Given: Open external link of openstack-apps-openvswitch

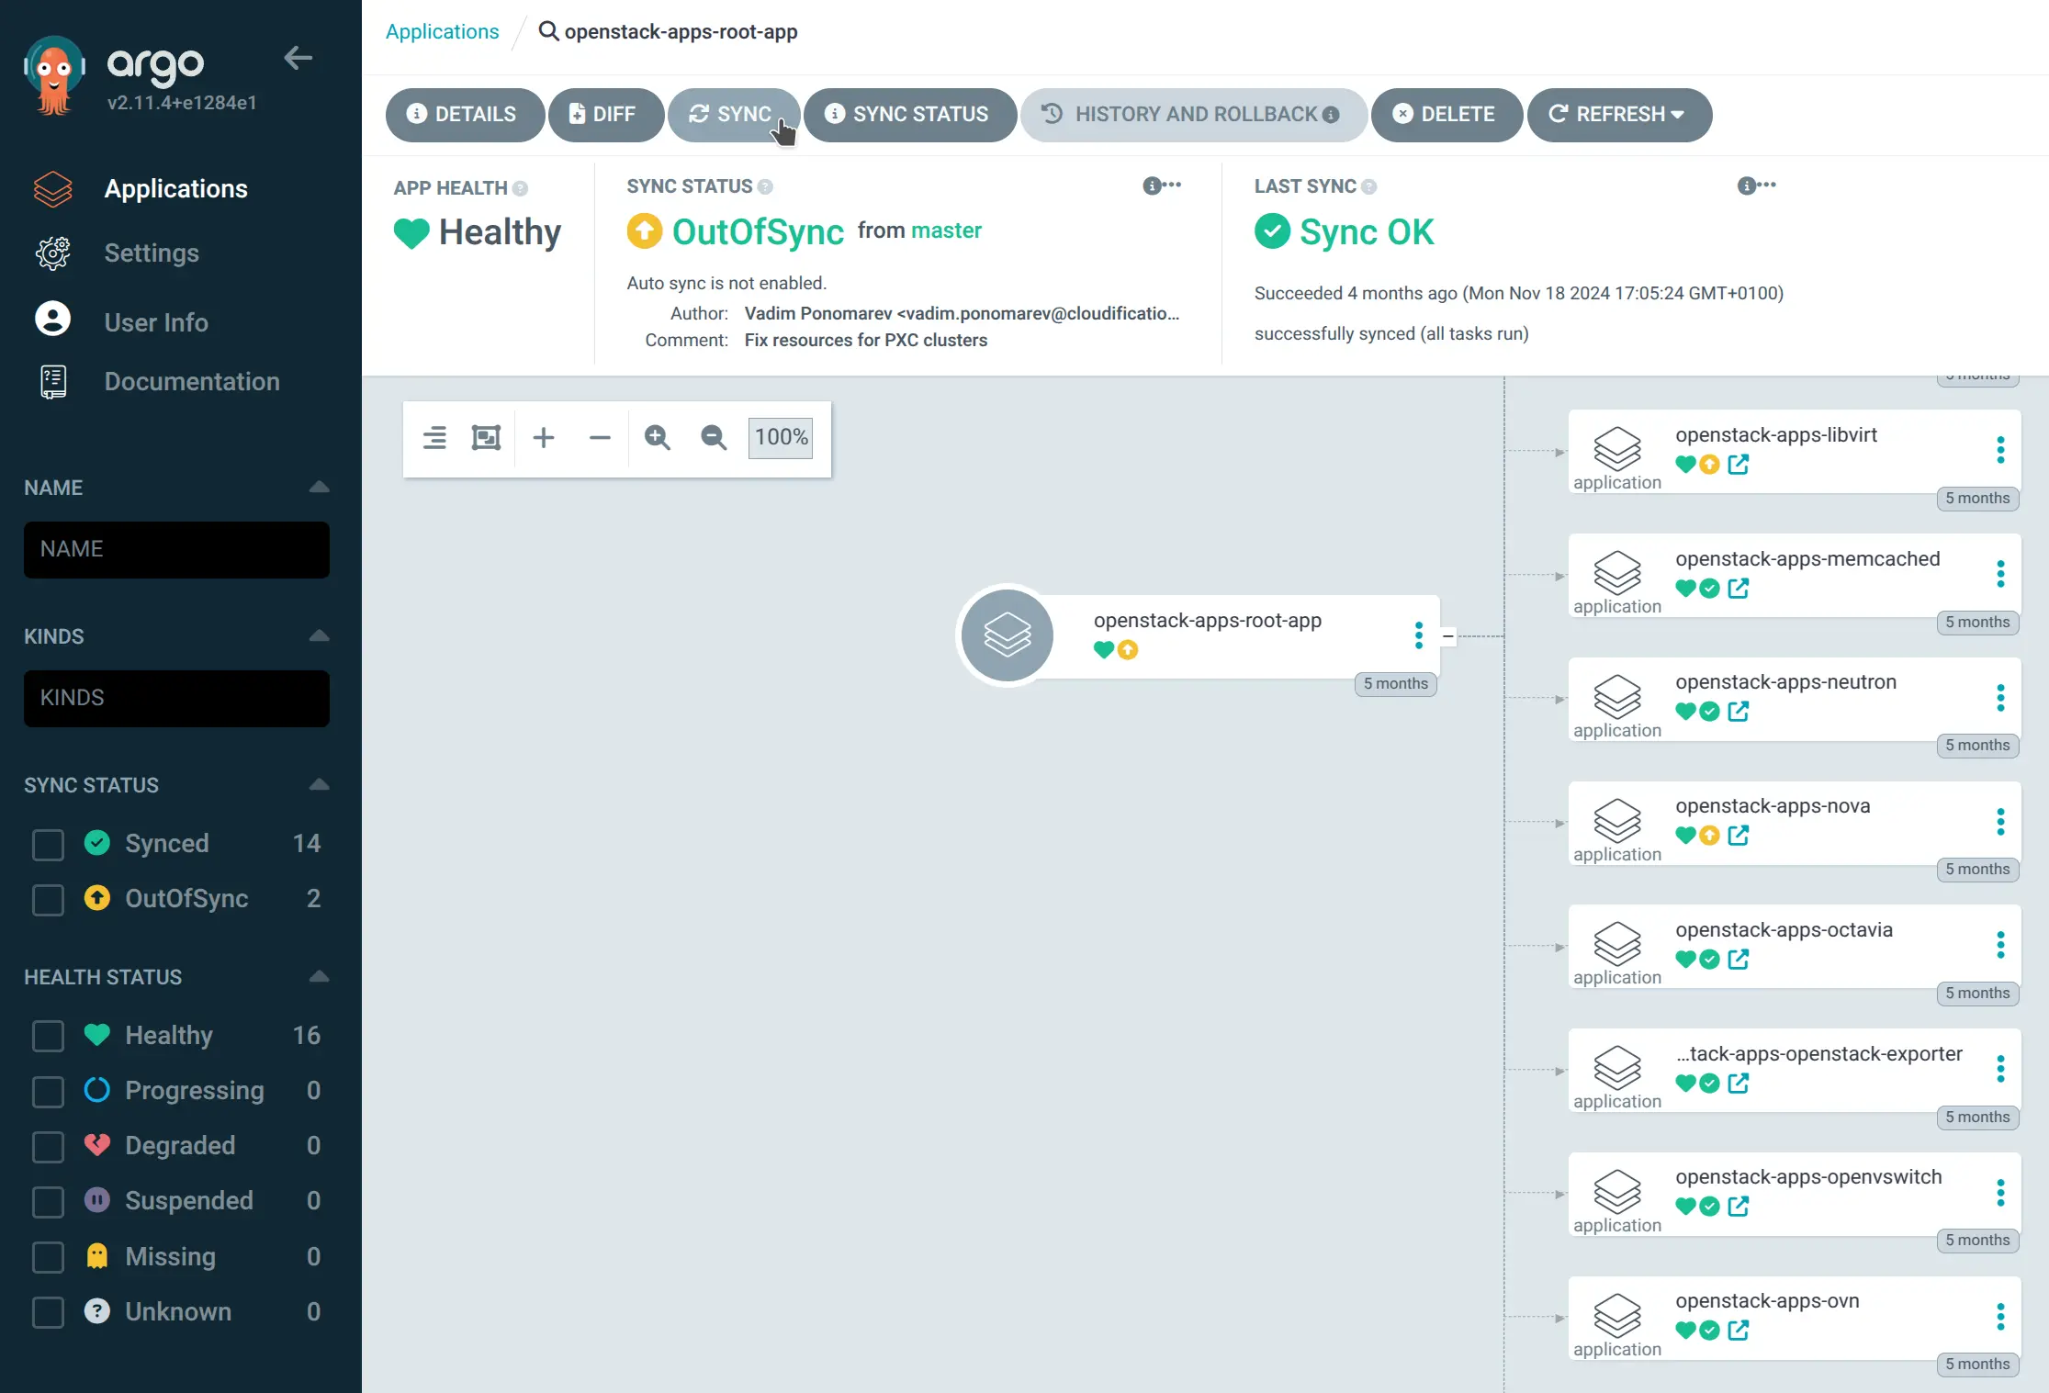Looking at the screenshot, I should coord(1738,1207).
